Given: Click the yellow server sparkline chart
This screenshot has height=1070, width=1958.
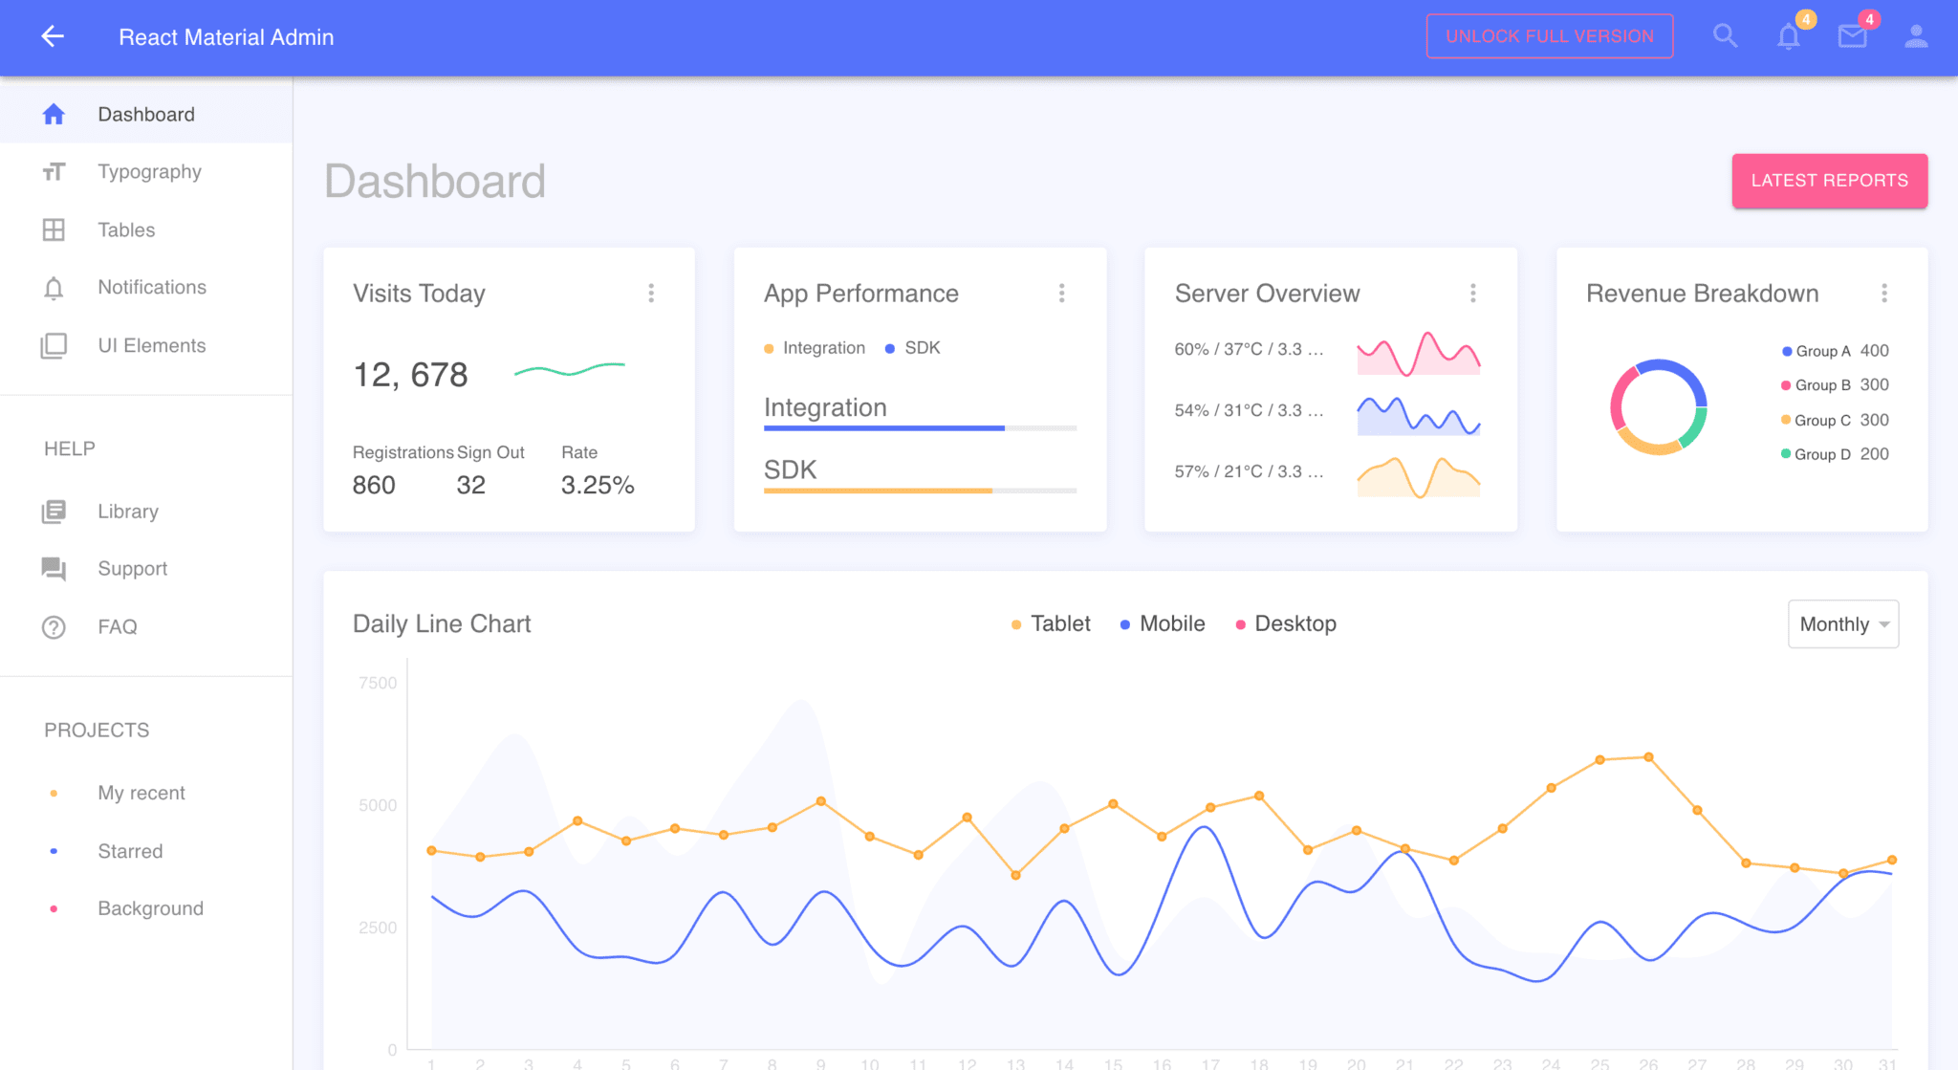Looking at the screenshot, I should 1419,476.
